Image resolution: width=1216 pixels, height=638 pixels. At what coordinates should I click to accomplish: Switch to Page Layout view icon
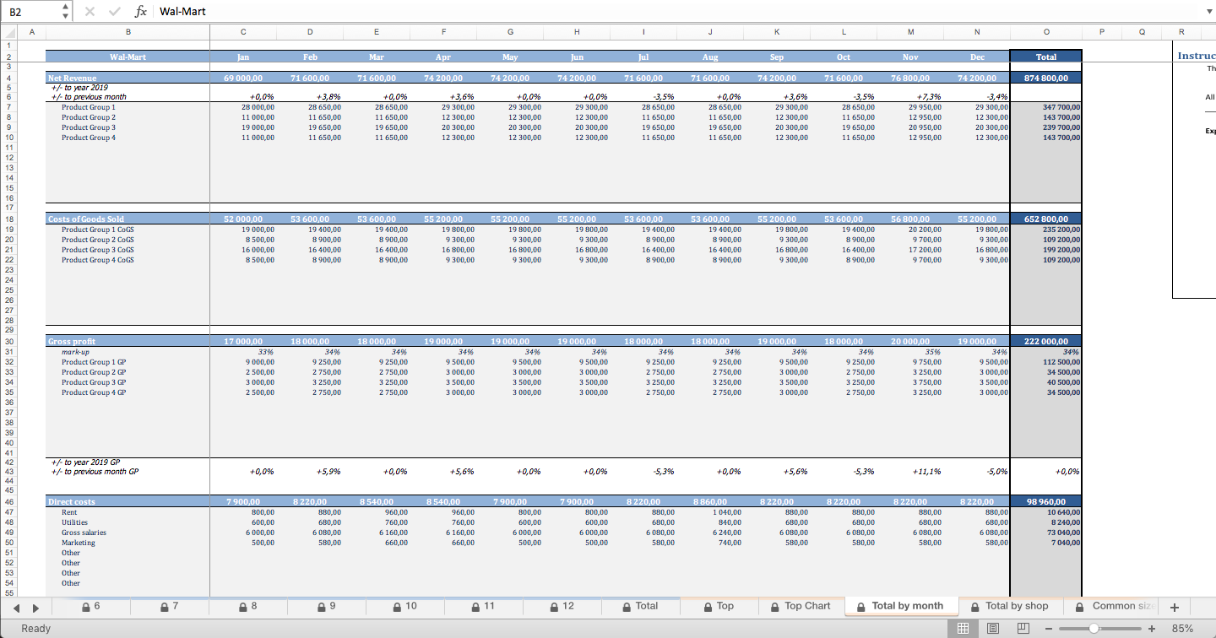[x=992, y=628]
